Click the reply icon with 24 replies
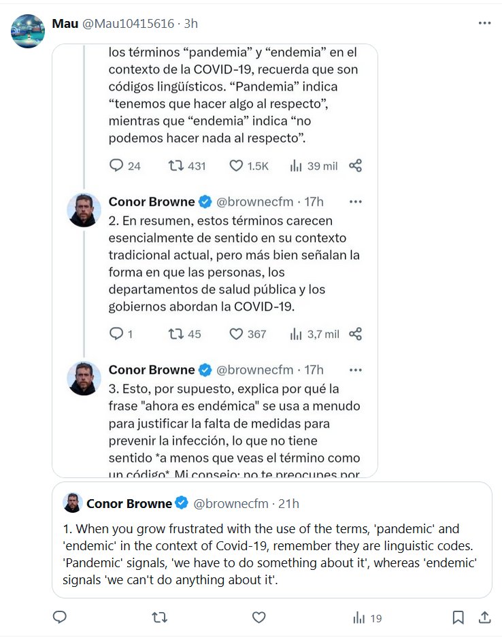Screen dimensions: 502x642 coord(116,165)
